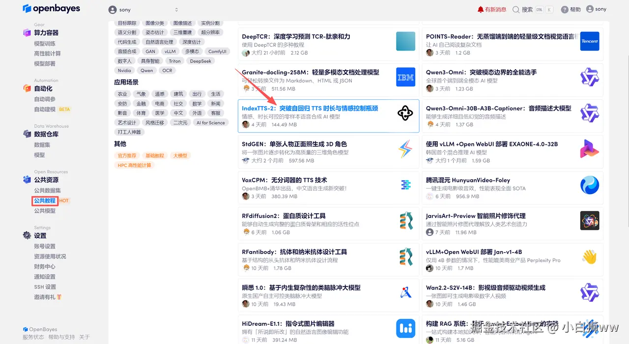The height and width of the screenshot is (344, 629).
Task: Click the 搜索 search box
Action: (x=532, y=9)
